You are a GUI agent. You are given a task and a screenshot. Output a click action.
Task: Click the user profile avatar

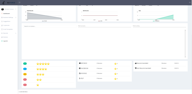pyautogui.click(x=2, y=9)
